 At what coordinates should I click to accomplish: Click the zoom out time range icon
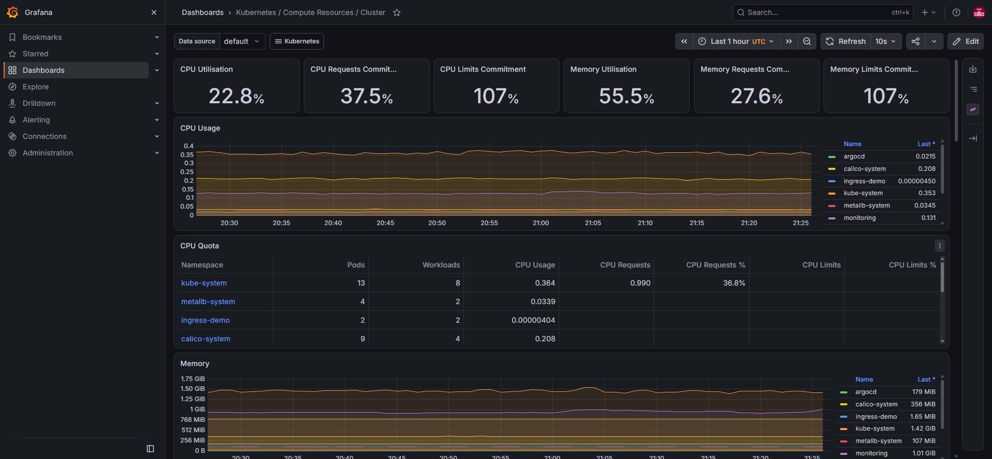coord(807,41)
